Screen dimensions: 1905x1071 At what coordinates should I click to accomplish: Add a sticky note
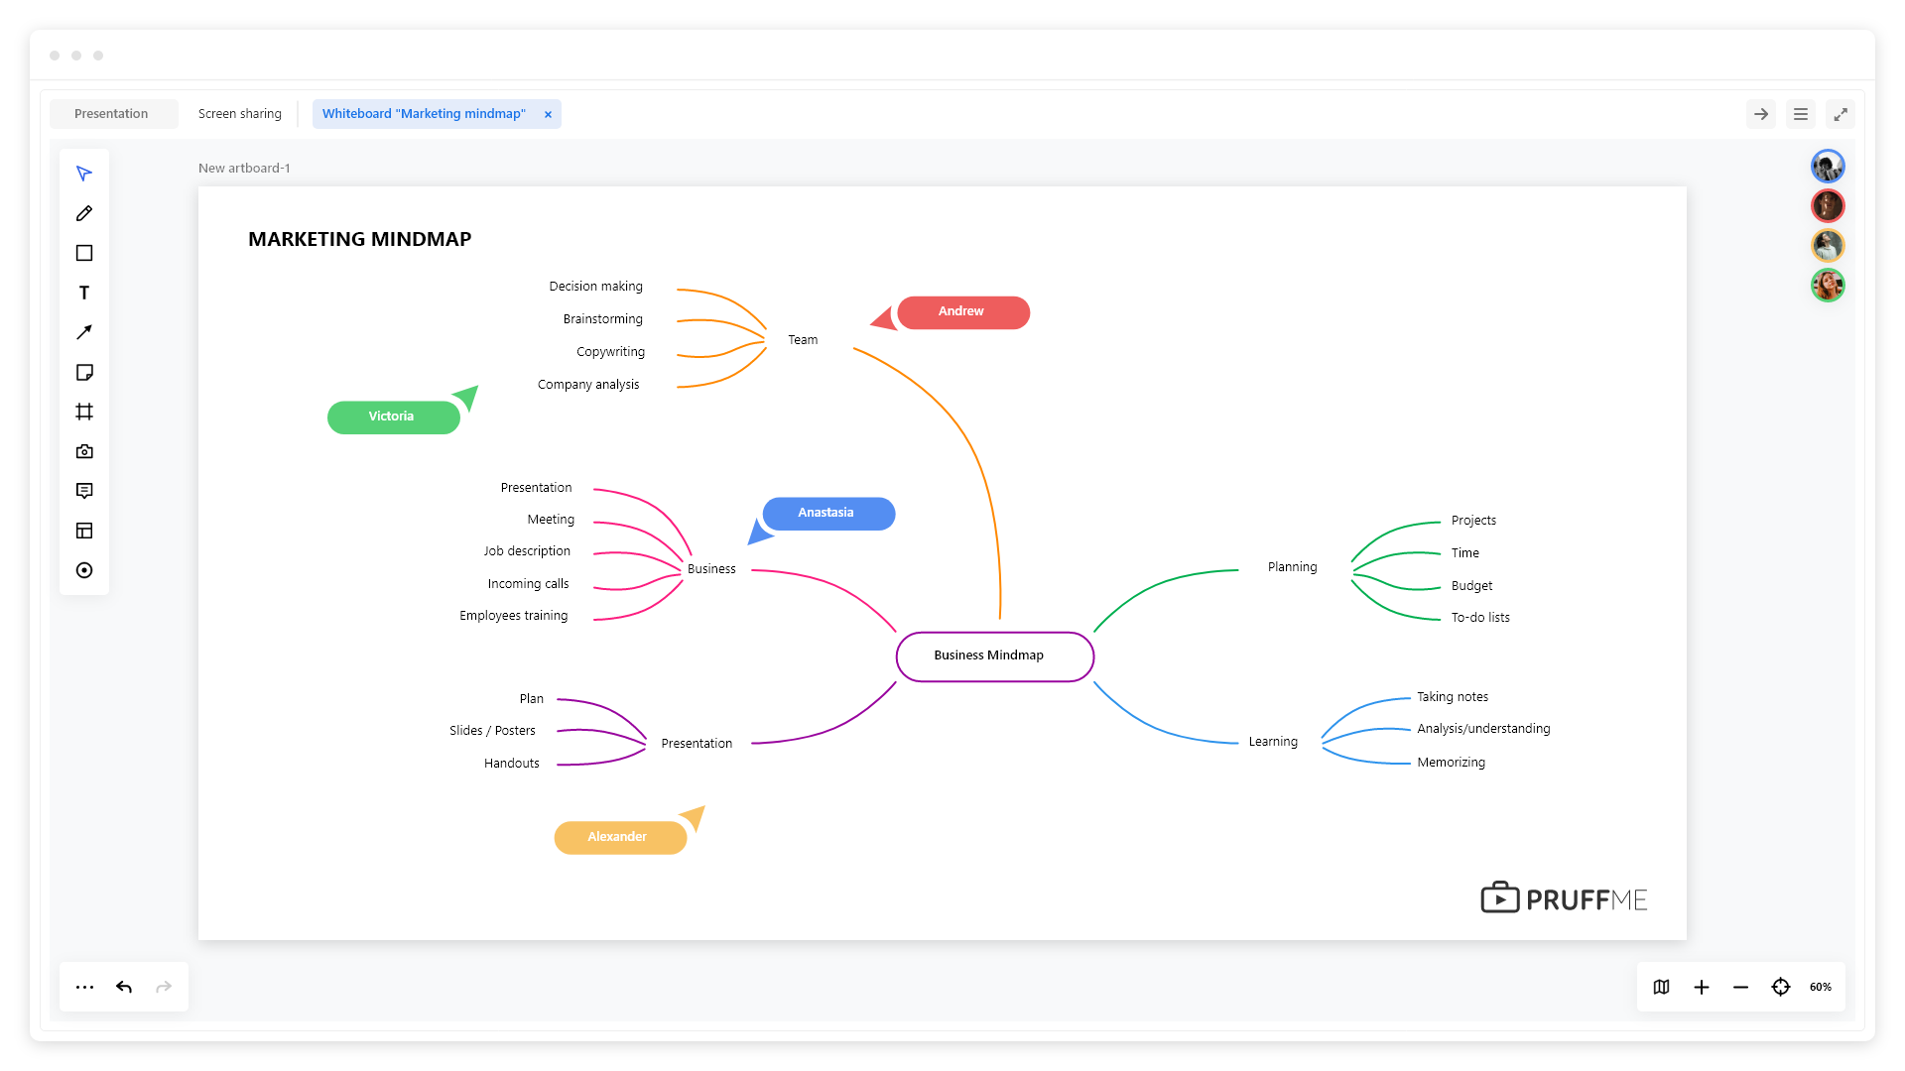pyautogui.click(x=84, y=372)
